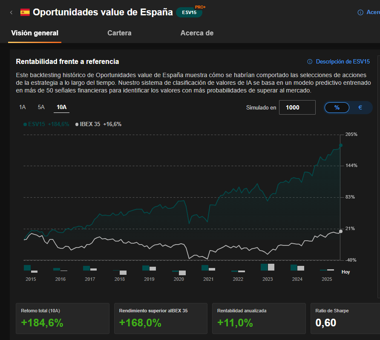Open the Acerca link at top right

pyautogui.click(x=373, y=12)
